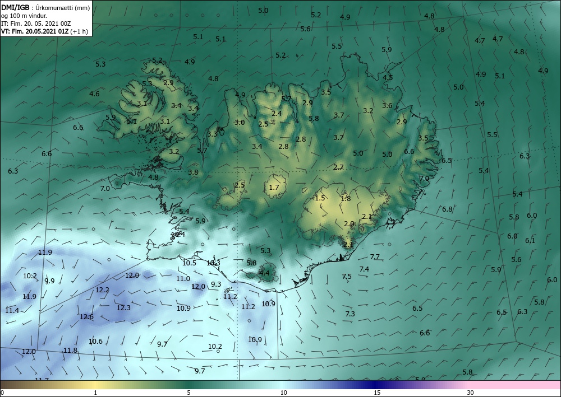Select the 'VT: Fim. 20.05.2021 01Z (+1 h)' line
This screenshot has height=397, width=561.
(x=44, y=31)
